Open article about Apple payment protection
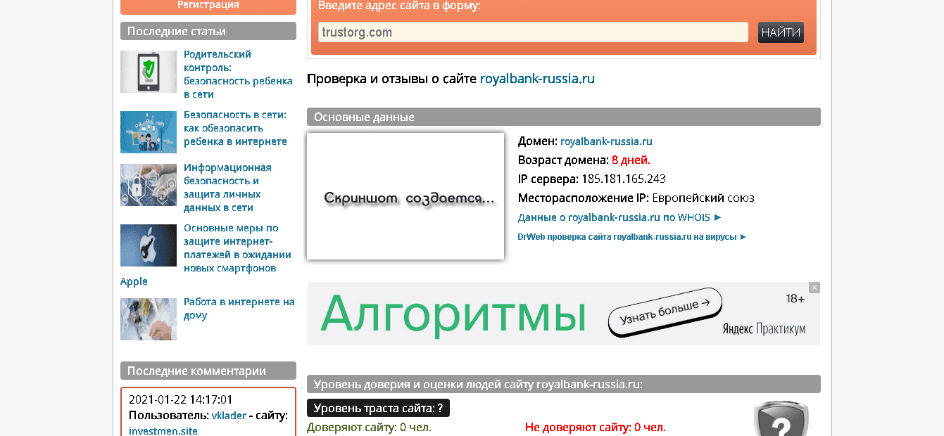The image size is (944, 436). tap(237, 248)
